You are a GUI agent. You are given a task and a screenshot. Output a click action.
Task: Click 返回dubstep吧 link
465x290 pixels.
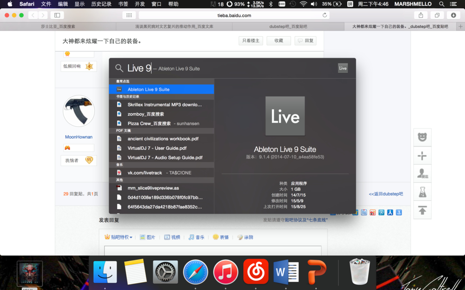coord(386,194)
